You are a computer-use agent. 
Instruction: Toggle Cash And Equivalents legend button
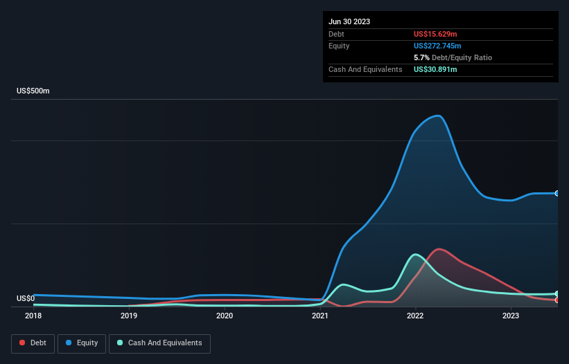pyautogui.click(x=159, y=343)
